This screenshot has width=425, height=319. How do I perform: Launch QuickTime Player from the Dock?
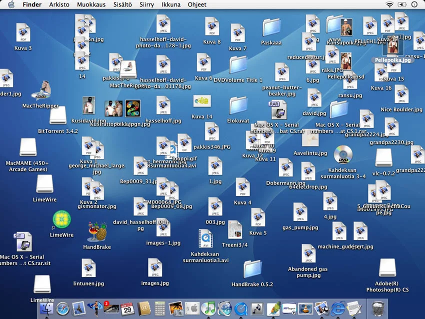coord(241,308)
